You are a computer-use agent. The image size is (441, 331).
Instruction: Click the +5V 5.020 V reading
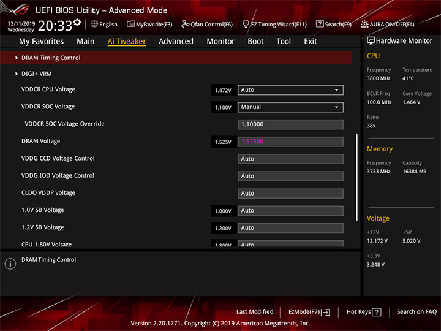click(x=412, y=242)
